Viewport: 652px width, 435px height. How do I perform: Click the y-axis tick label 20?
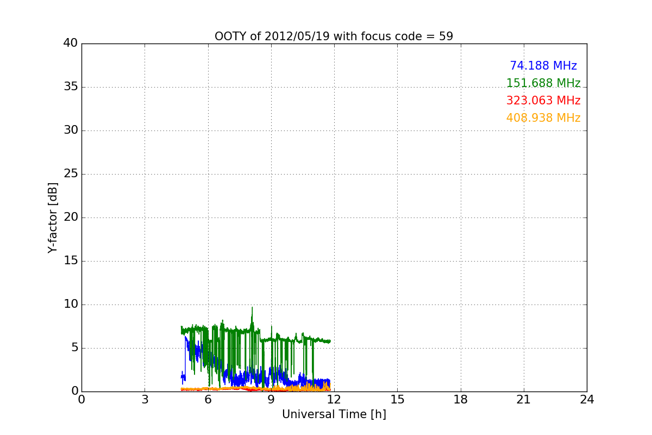(x=71, y=217)
